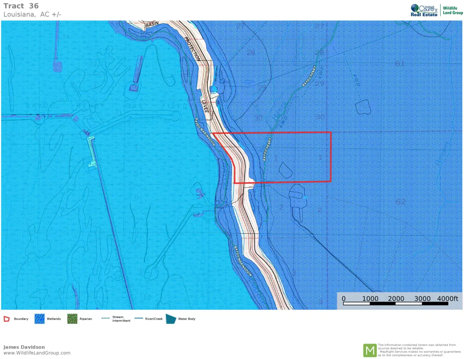Click section number 61 on the map

400,63
